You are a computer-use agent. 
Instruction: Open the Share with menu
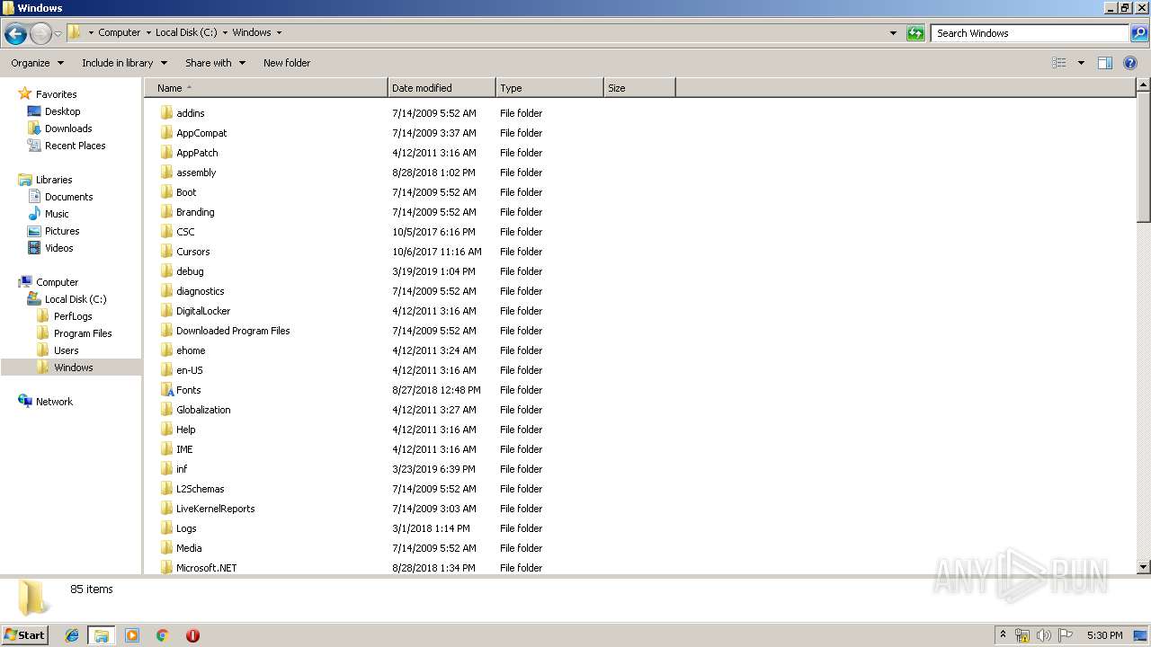(x=215, y=63)
